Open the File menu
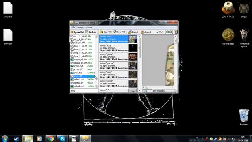This screenshot has width=252, height=142. (x=73, y=27)
